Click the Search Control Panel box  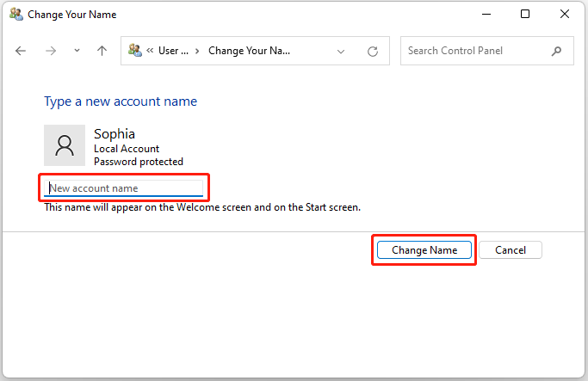click(478, 51)
